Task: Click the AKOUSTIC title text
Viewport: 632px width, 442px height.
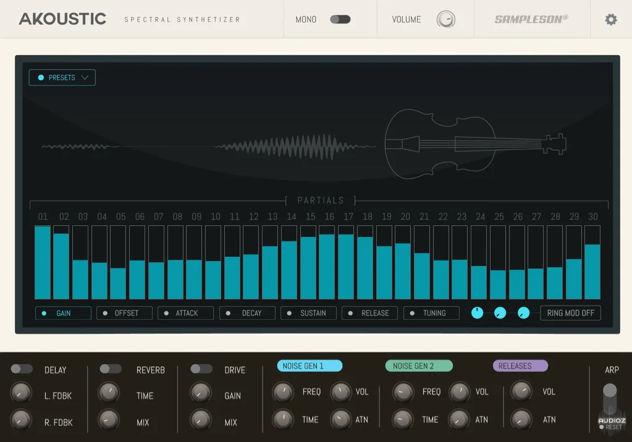Action: tap(62, 19)
